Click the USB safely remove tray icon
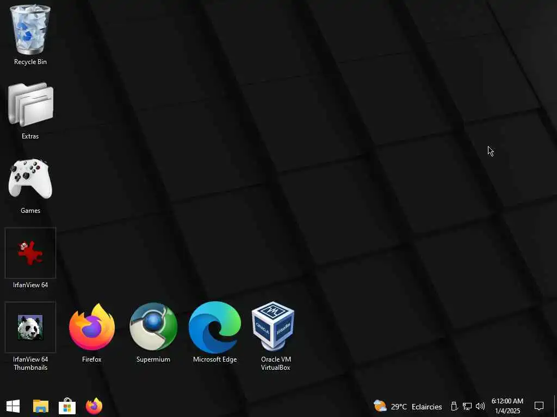The width and height of the screenshot is (557, 417). tap(454, 406)
